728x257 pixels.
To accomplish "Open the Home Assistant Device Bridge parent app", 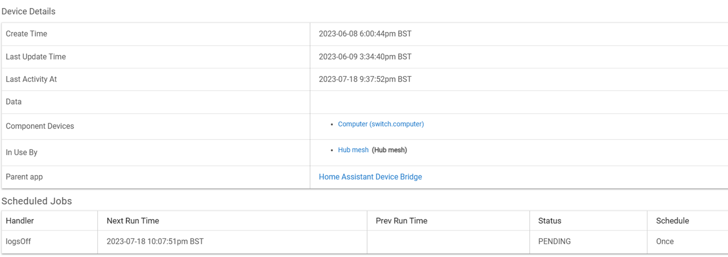I will pos(370,177).
